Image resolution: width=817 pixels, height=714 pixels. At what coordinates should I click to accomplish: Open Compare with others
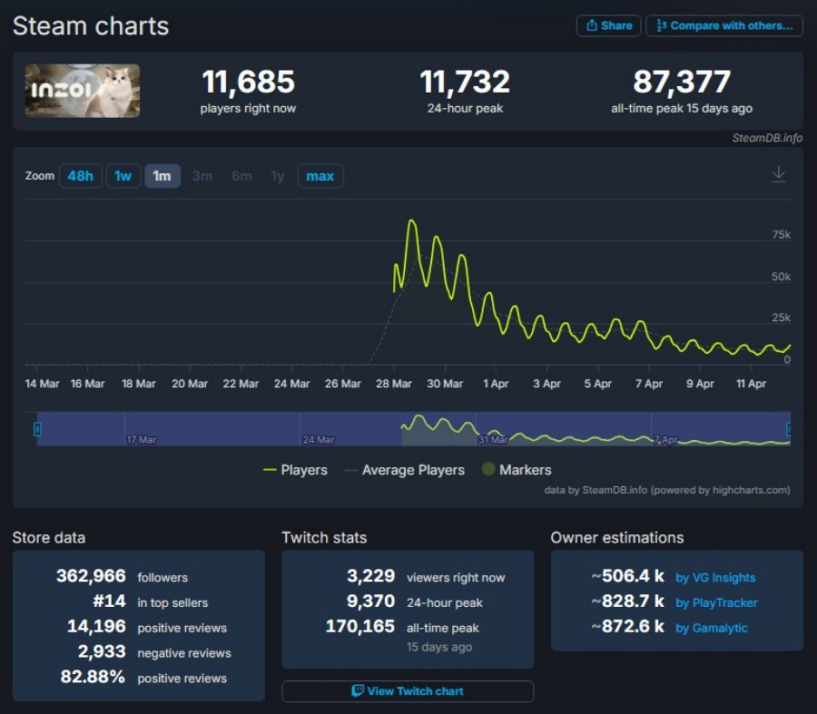(x=724, y=25)
